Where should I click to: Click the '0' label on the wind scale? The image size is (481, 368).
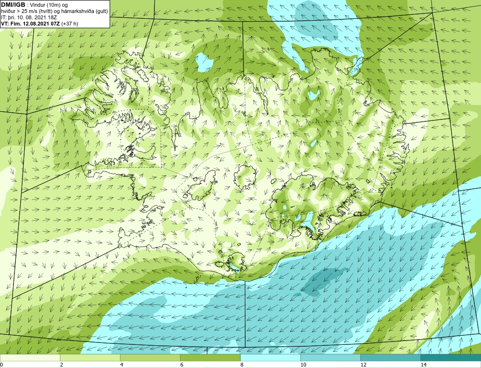[1, 365]
